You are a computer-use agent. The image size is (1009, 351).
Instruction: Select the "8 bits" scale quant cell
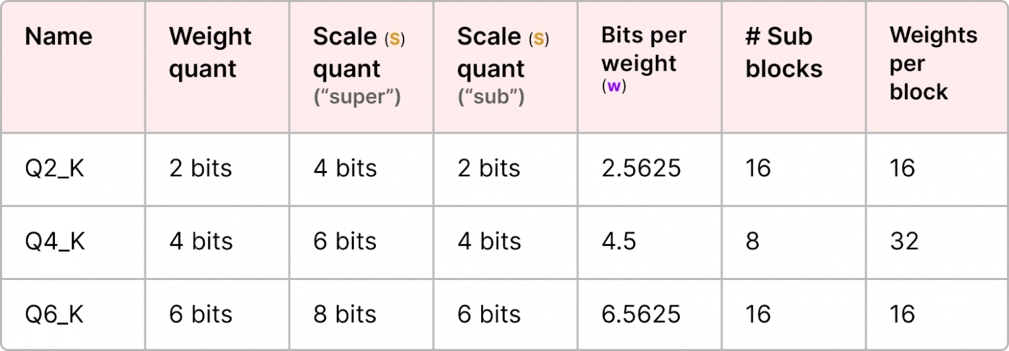tap(345, 315)
